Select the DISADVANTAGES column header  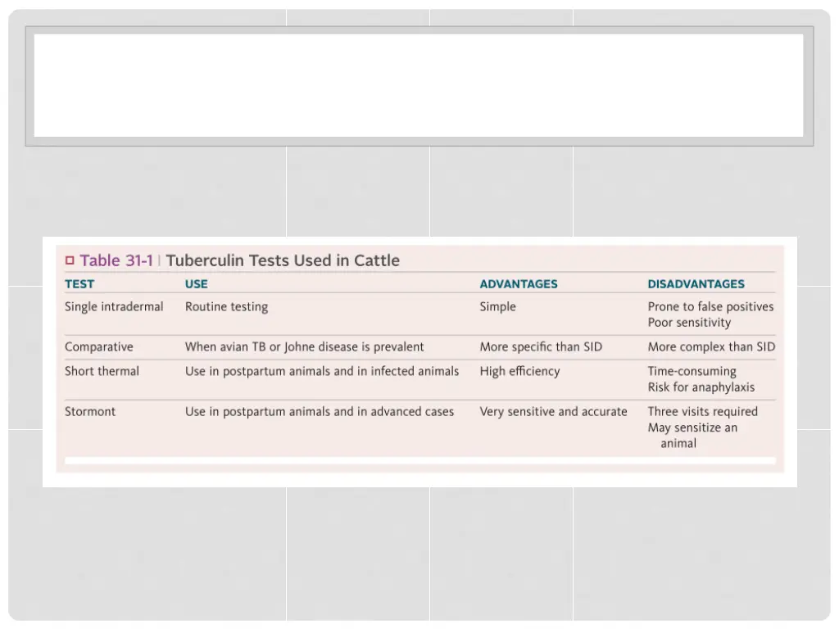click(696, 284)
